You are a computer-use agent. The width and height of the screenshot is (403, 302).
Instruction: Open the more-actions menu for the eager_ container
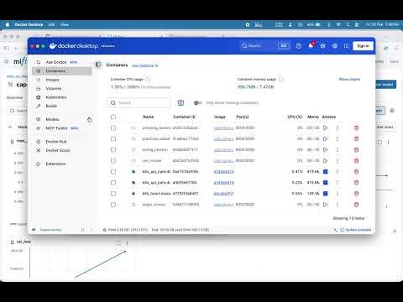(338, 205)
